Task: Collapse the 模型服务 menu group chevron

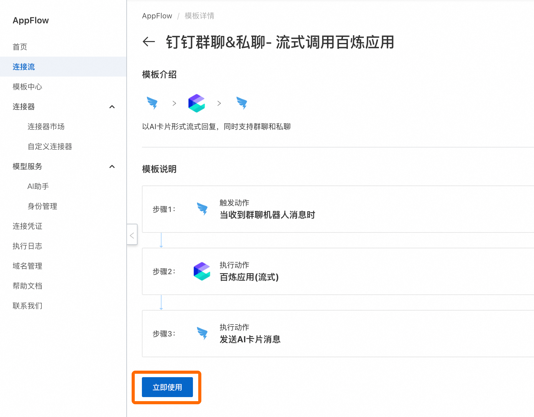Action: click(x=112, y=166)
